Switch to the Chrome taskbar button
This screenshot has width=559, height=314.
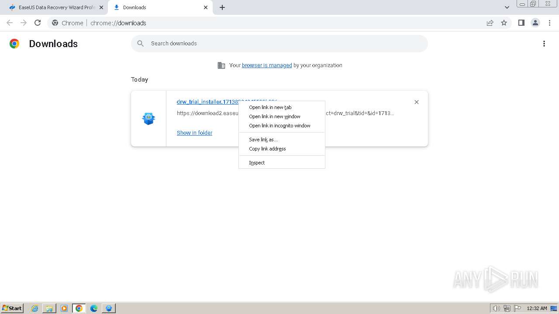(x=79, y=308)
